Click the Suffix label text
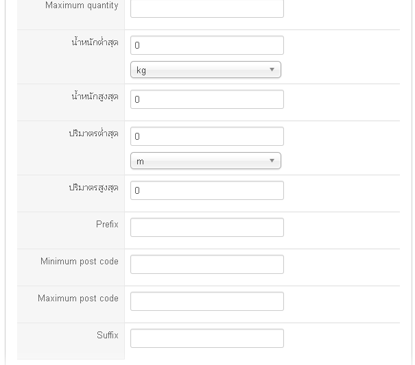 [x=108, y=336]
